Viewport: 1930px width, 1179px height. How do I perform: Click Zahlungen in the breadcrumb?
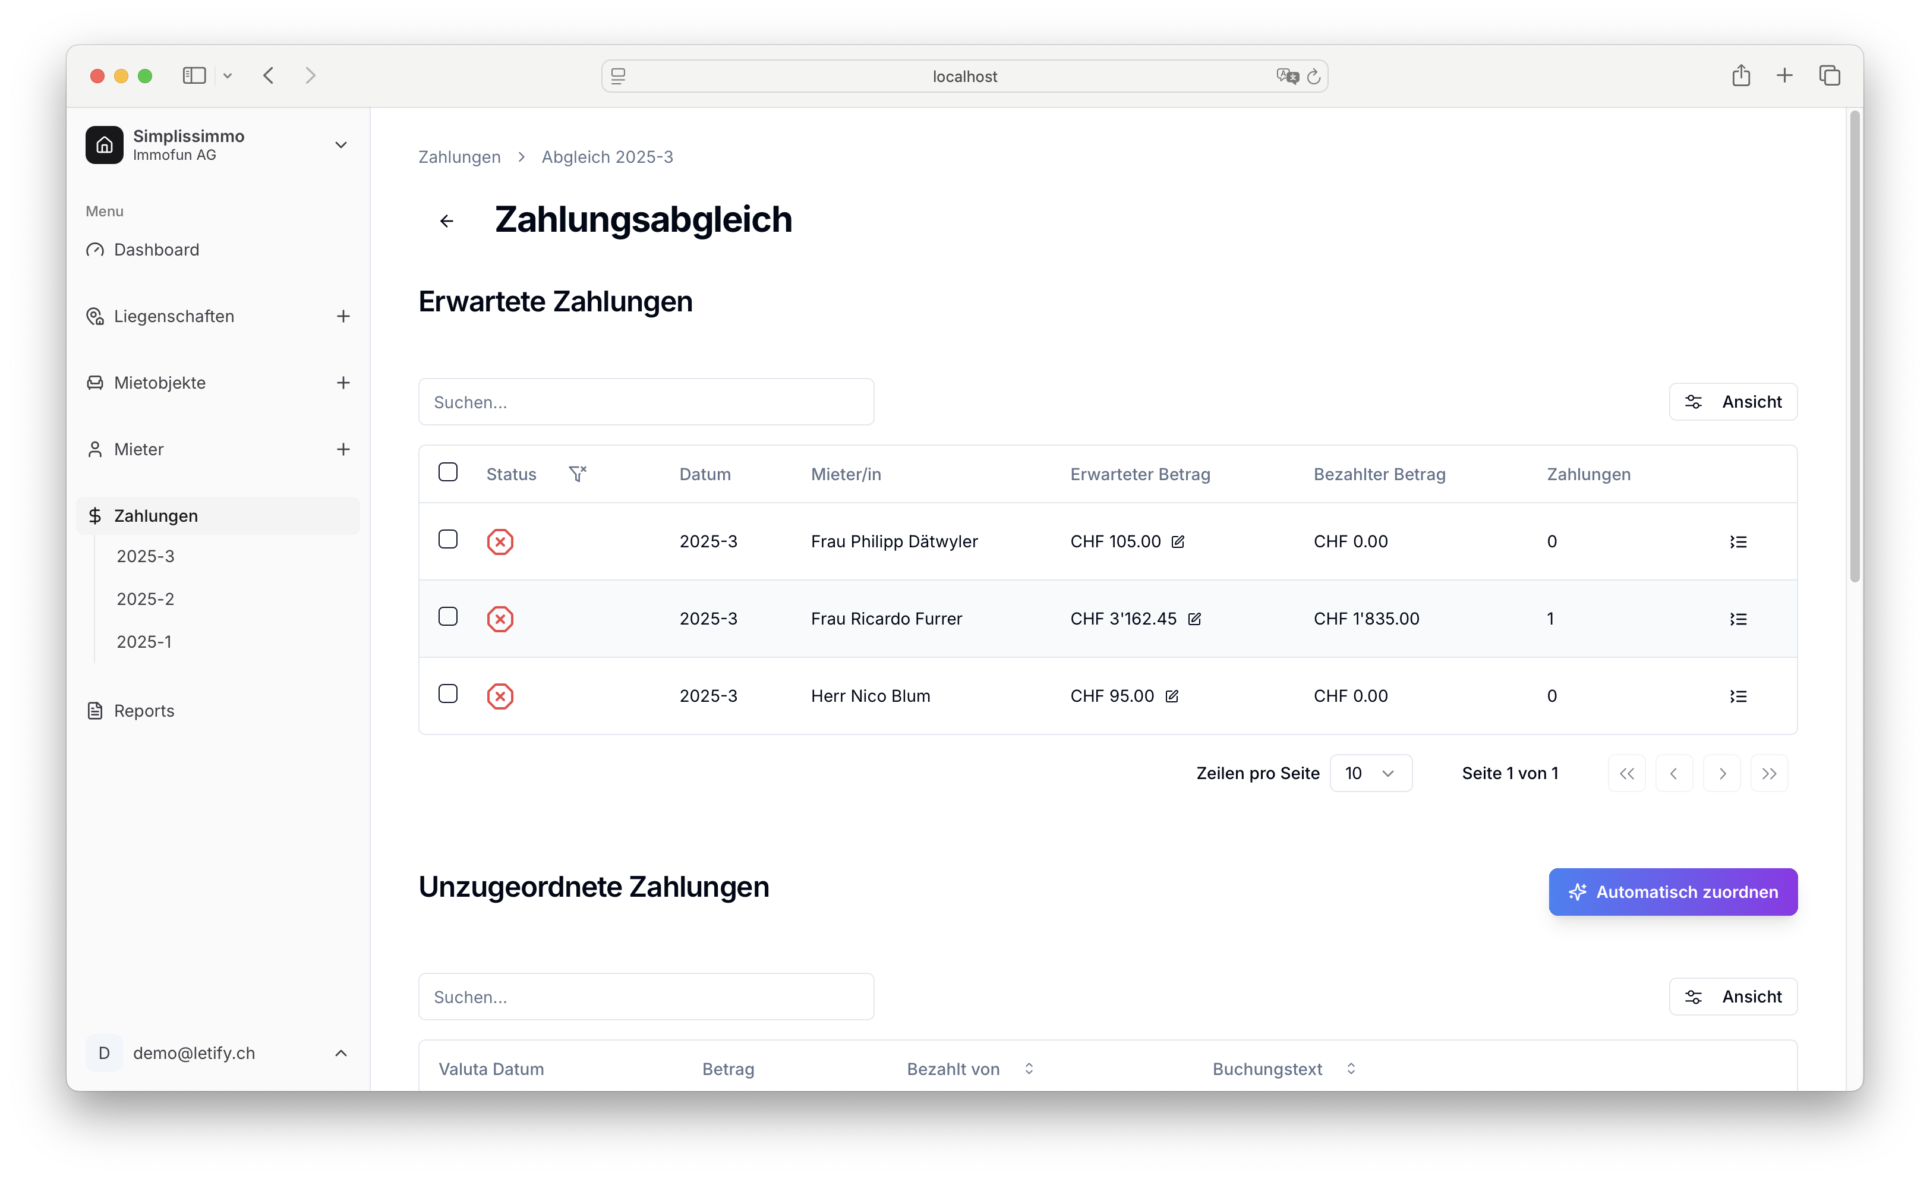coord(459,157)
